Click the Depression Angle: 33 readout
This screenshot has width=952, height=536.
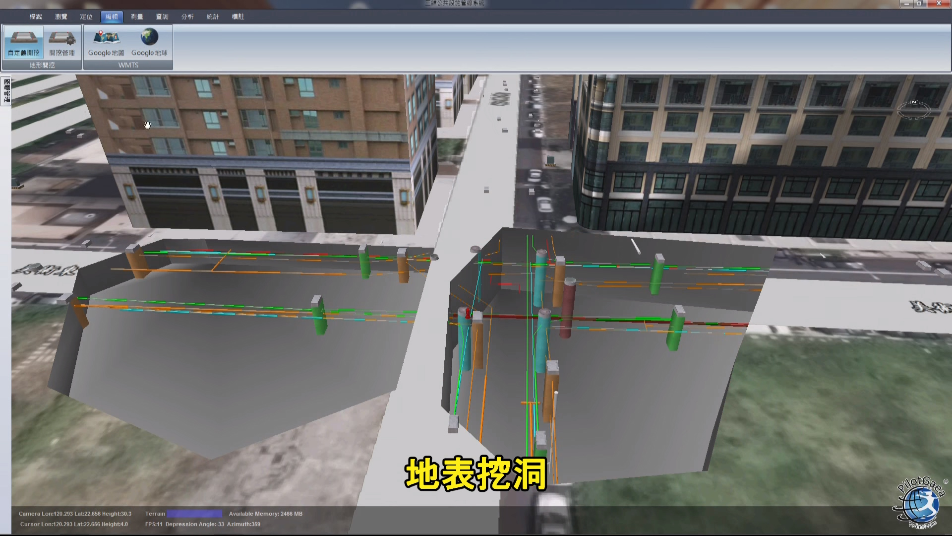click(x=195, y=524)
